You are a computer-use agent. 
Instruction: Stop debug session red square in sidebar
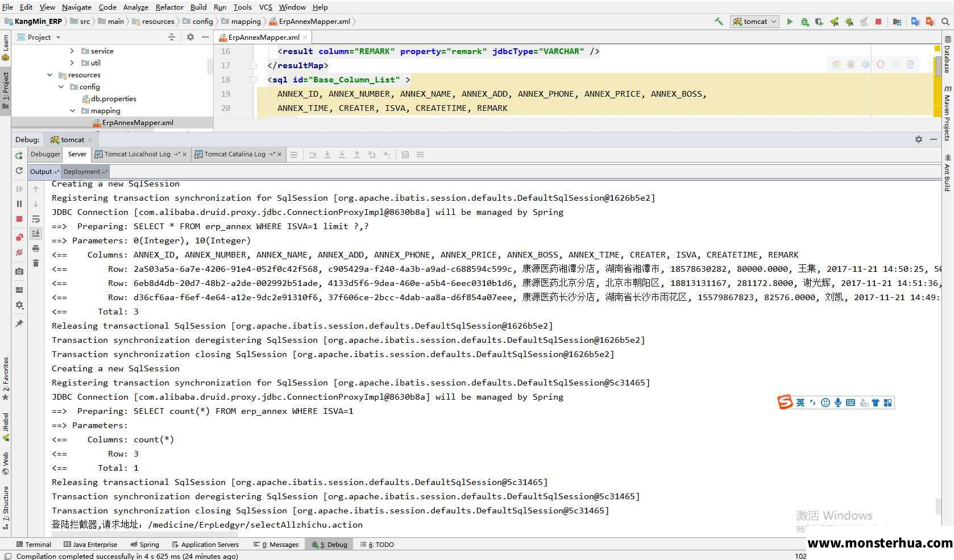click(19, 219)
